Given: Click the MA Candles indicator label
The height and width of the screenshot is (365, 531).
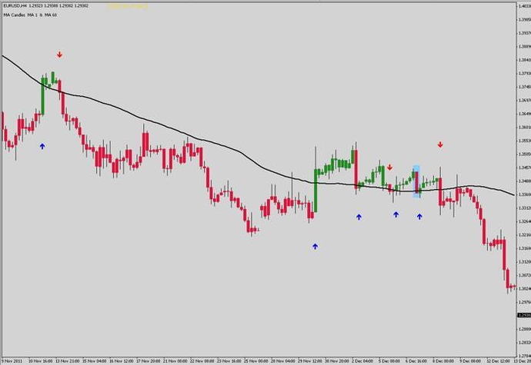Looking at the screenshot, I should tap(30, 15).
